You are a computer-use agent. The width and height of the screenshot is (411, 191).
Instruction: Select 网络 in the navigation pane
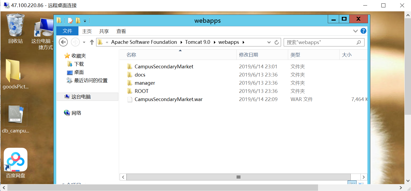(x=73, y=113)
